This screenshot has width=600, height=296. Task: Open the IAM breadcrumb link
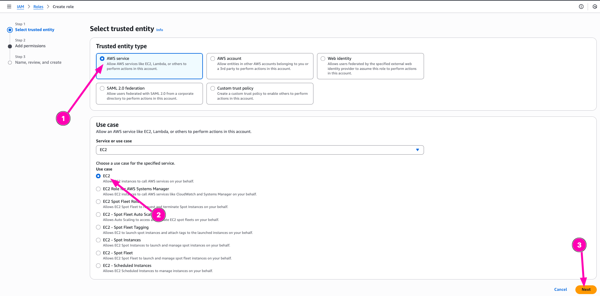[x=20, y=7]
